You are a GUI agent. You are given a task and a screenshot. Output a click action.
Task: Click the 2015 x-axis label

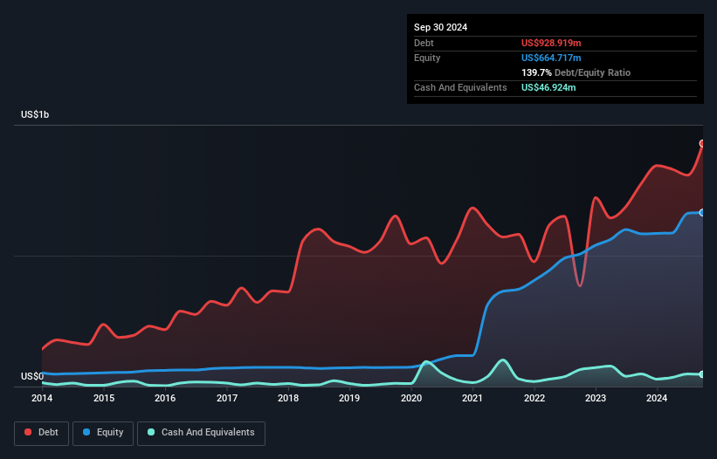pos(104,398)
